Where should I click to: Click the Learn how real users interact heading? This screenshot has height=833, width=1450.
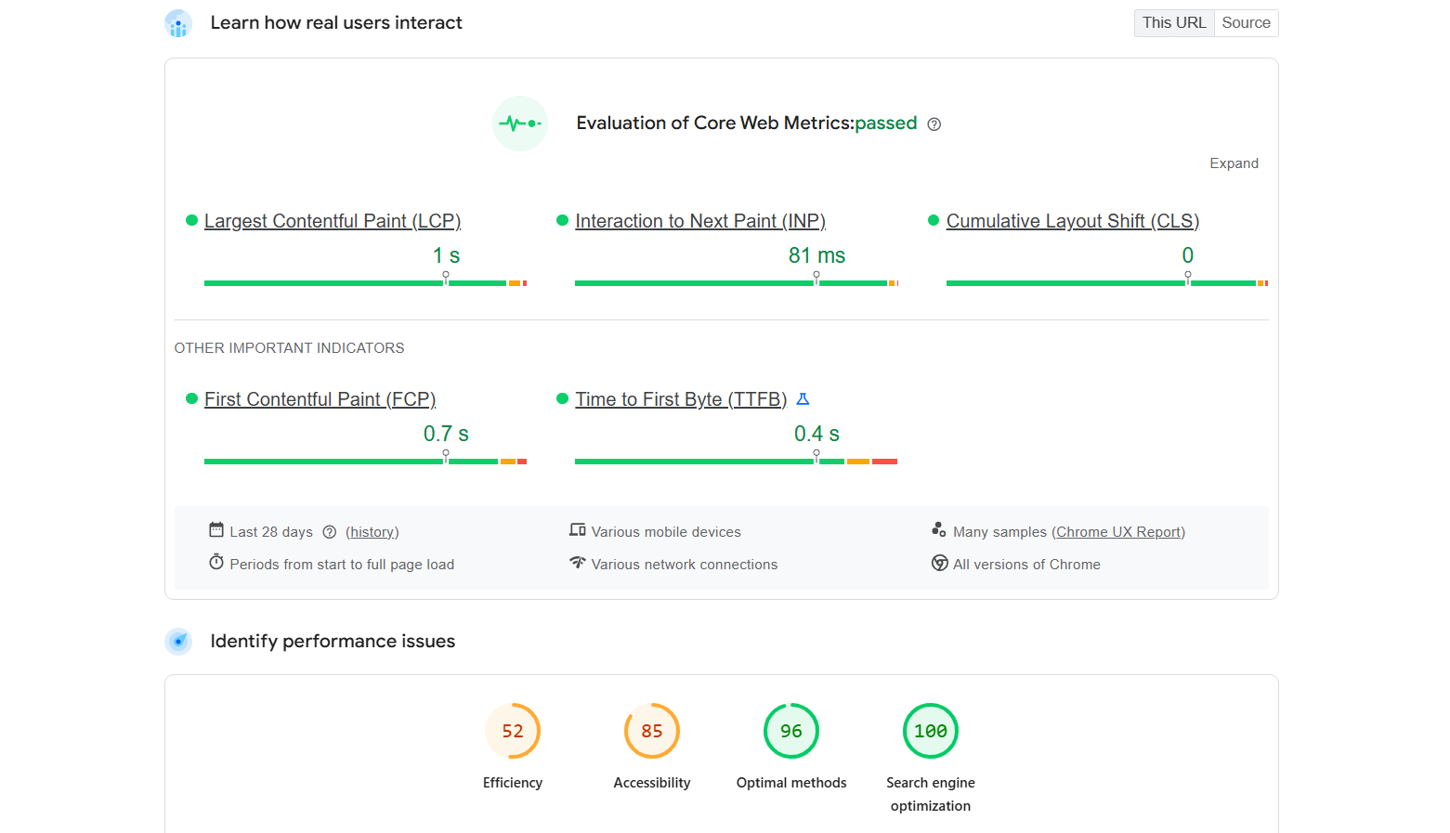pos(336,23)
